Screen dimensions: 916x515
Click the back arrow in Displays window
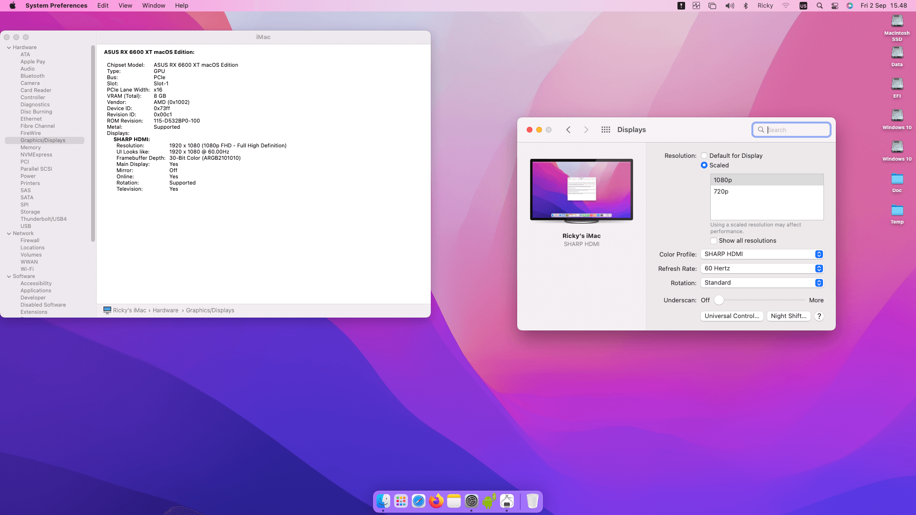click(568, 130)
